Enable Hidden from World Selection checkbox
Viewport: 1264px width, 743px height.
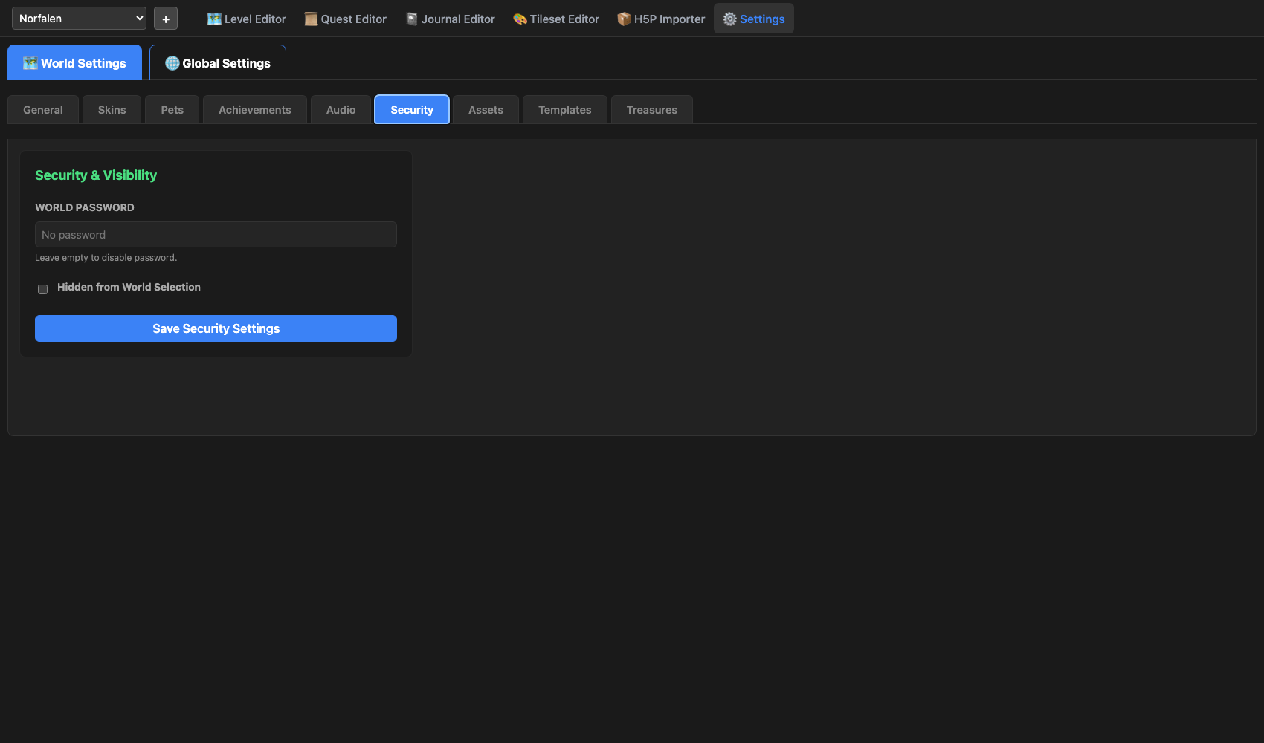point(42,289)
